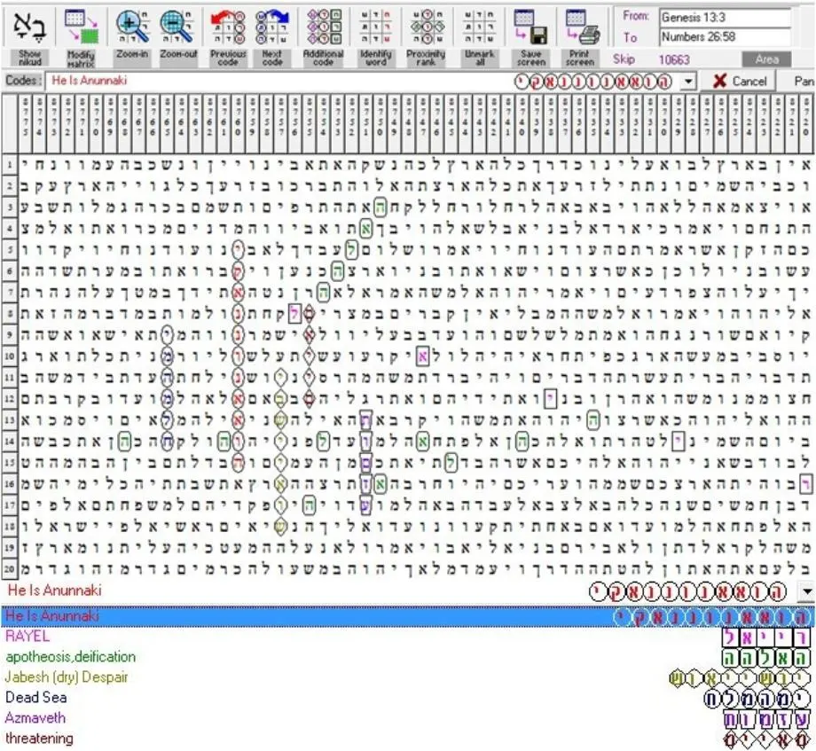This screenshot has height=751, width=816.
Task: Cancel the current code search
Action: (x=740, y=82)
